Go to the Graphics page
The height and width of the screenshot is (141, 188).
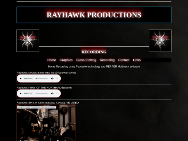(66, 60)
